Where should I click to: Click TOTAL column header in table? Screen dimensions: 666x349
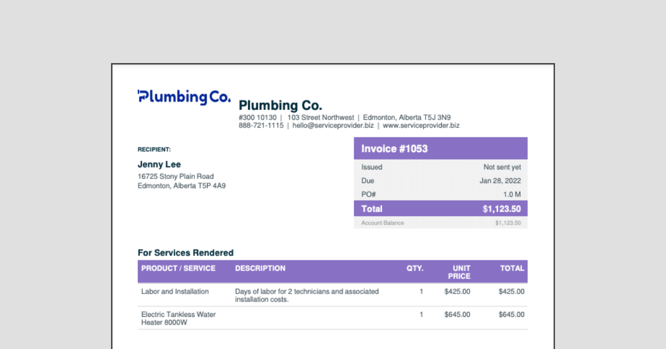click(x=512, y=268)
